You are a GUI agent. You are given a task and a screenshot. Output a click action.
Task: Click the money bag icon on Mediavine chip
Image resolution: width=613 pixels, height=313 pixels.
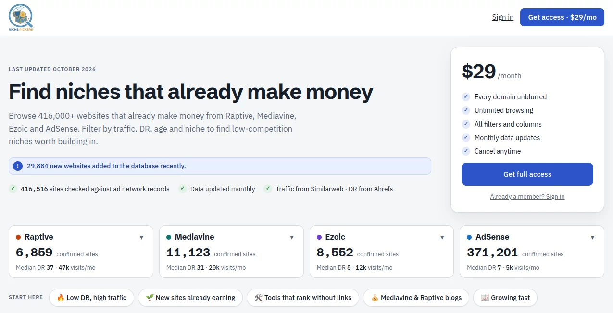pyautogui.click(x=375, y=298)
